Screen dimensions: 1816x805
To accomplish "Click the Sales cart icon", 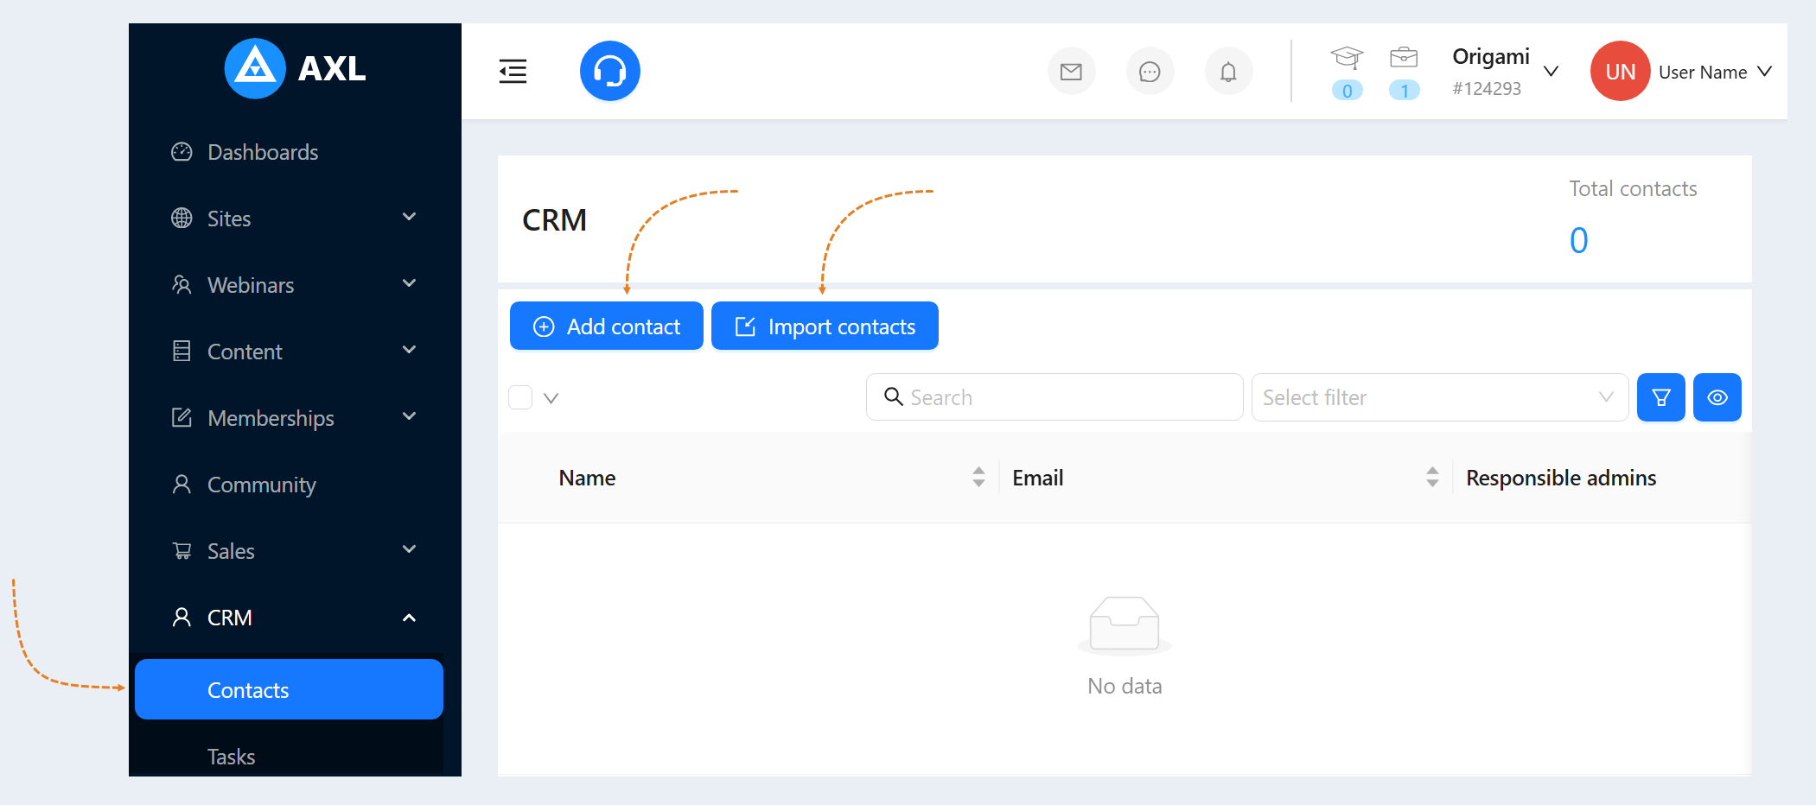I will point(182,551).
